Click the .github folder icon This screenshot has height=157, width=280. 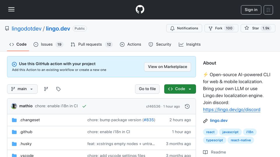[14, 132]
